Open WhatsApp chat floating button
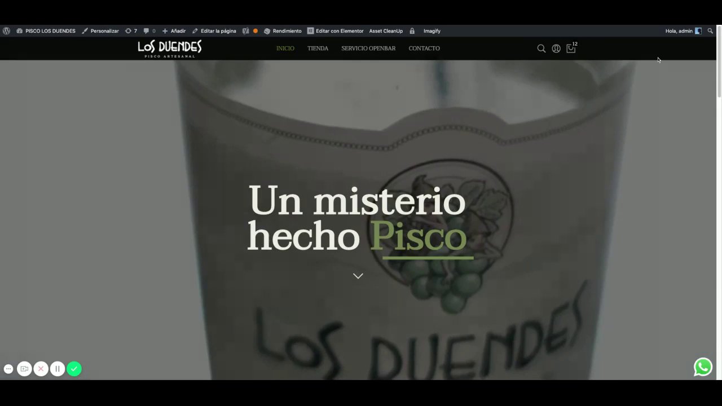Viewport: 722px width, 406px height. (703, 367)
